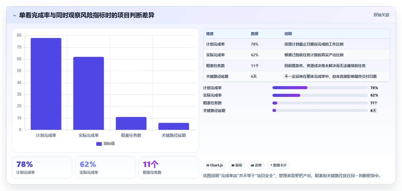Click the 11个 阻塞任务数 data card
Screen dimensions: 402x191
(x=169, y=167)
